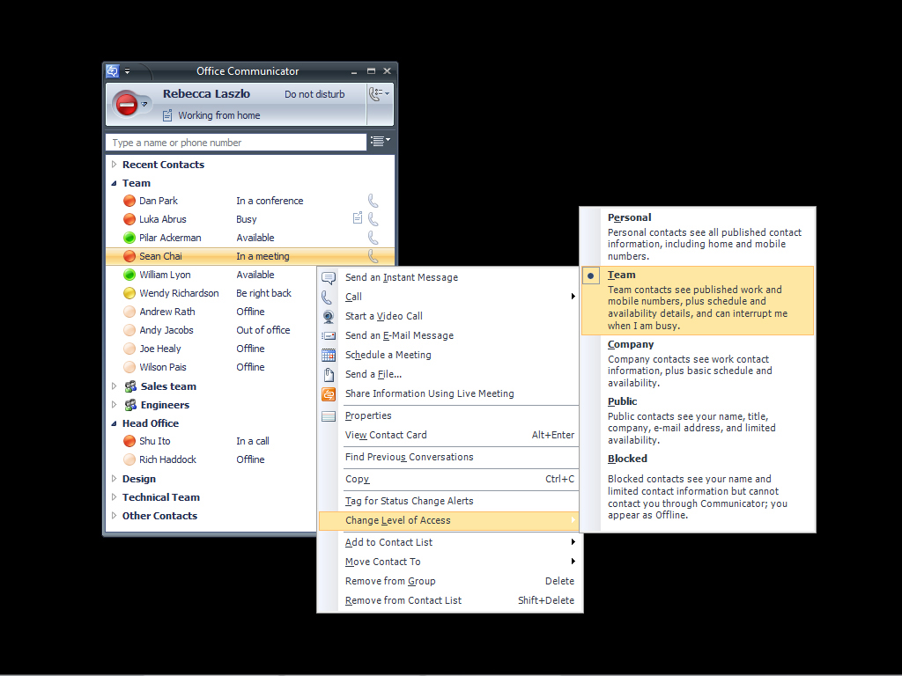Choose Copy from the context menu
902x676 pixels.
pyautogui.click(x=448, y=479)
